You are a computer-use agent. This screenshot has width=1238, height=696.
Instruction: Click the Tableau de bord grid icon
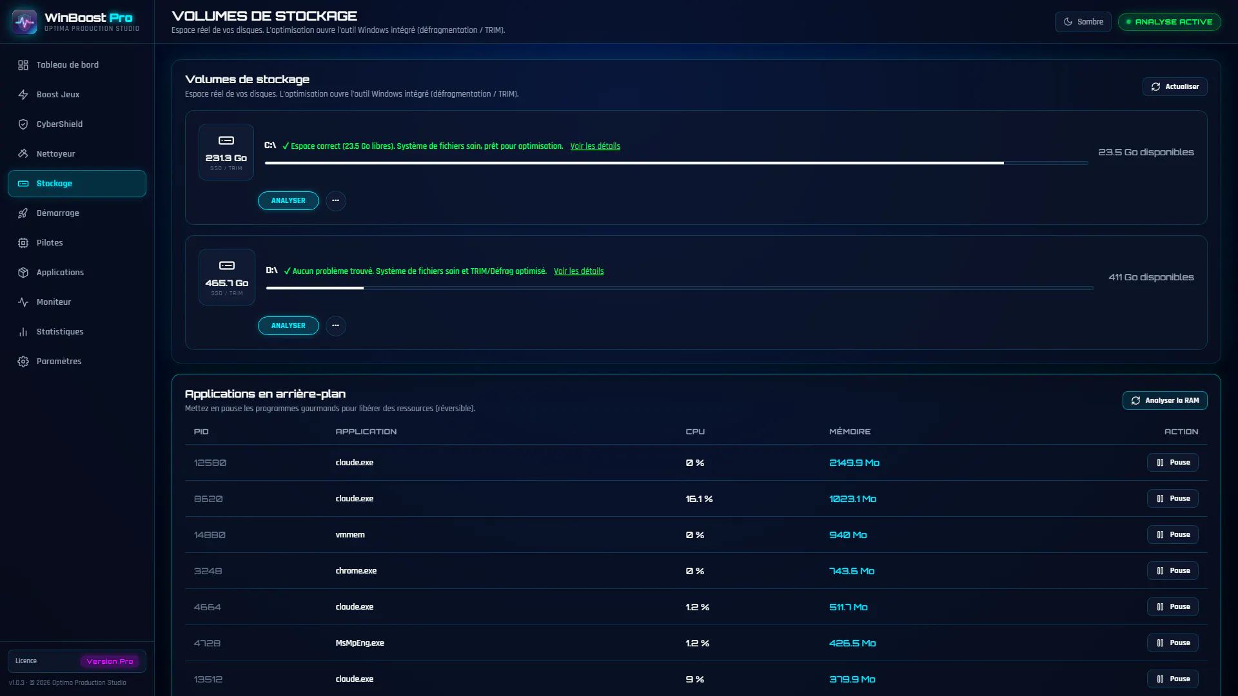coord(23,65)
